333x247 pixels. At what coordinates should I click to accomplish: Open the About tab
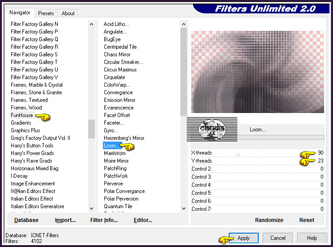[x=68, y=13]
